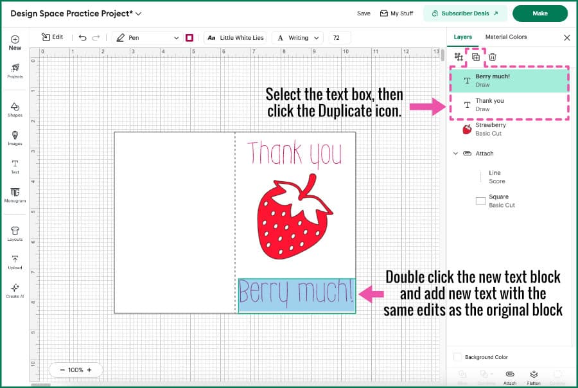Open the Little White Lies font picker
Screen dimensions: 578x388
coord(235,38)
